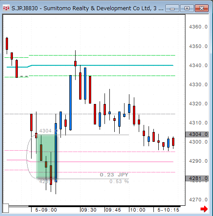Click the 4340.0 price scale label
213x216 pixels.
tap(198, 65)
